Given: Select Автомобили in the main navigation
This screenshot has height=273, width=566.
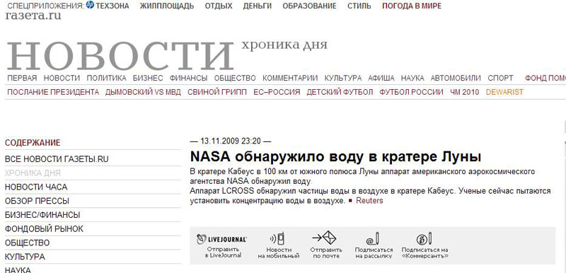Looking at the screenshot, I should tap(456, 78).
